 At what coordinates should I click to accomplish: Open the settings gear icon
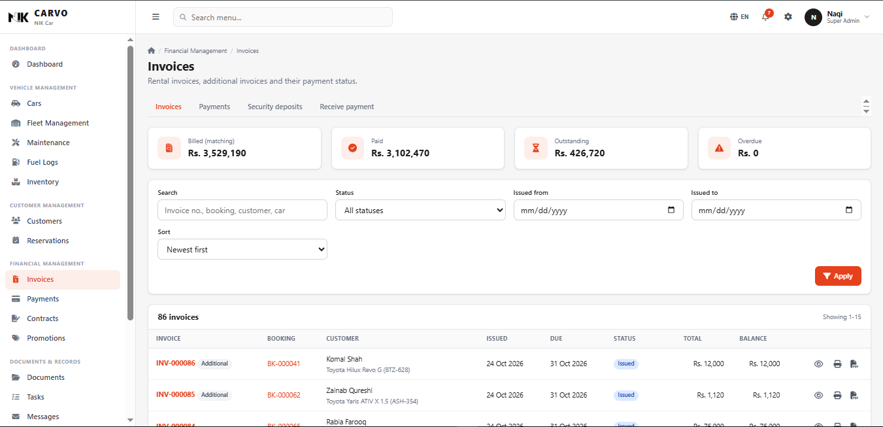788,17
